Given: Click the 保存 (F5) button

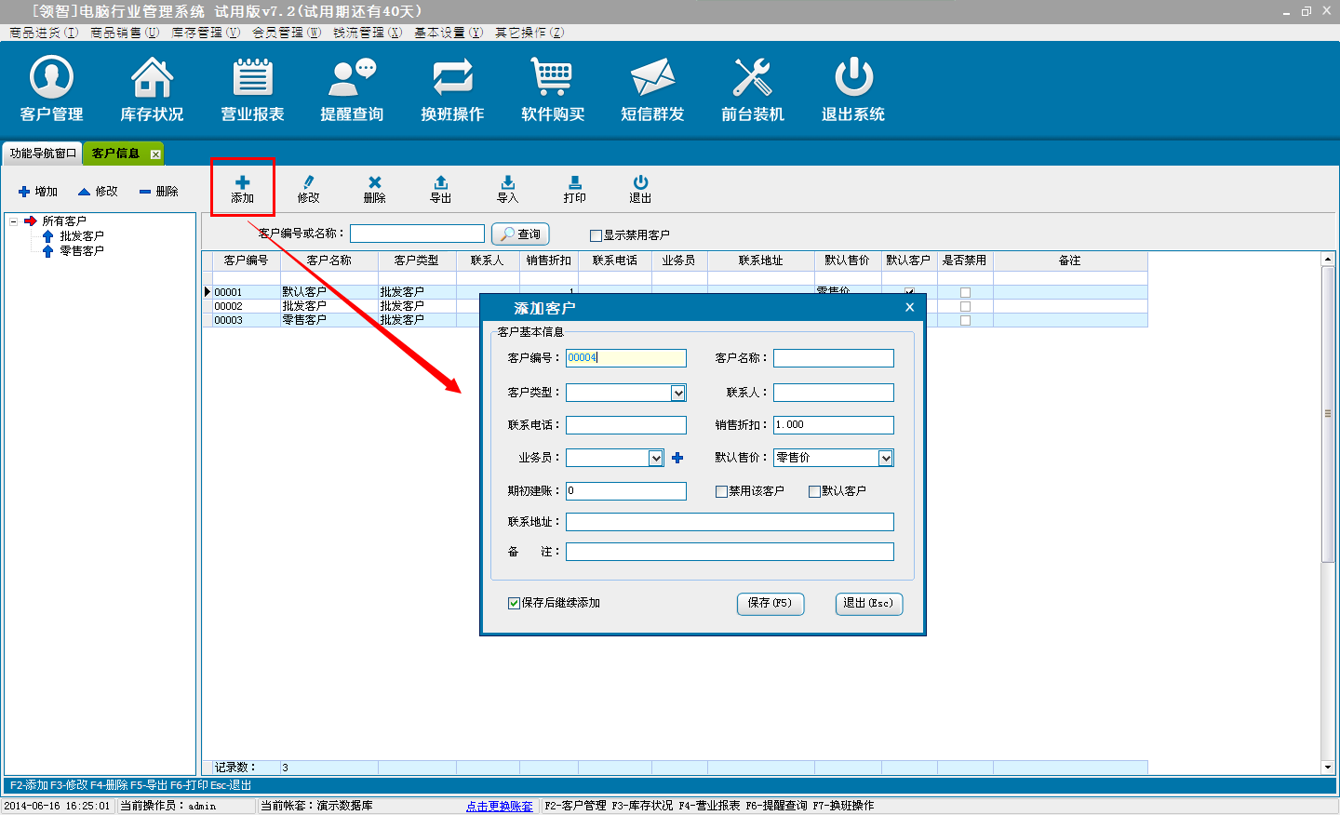Looking at the screenshot, I should [x=770, y=603].
